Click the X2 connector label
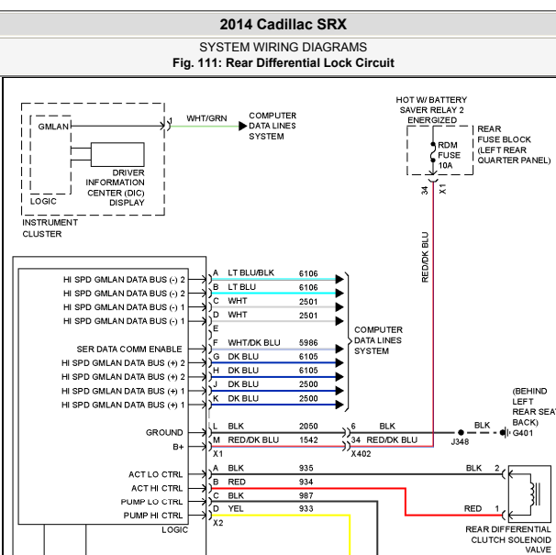This screenshot has height=555, width=556. 218,523
